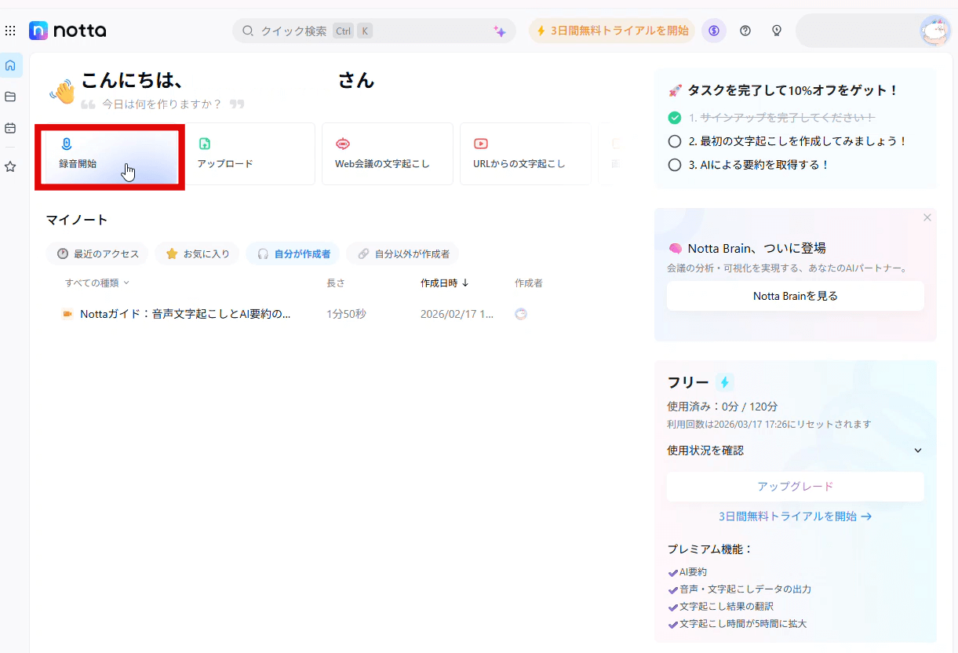Click the Notta Brainを見る button
Screen dimensions: 958x653
[x=795, y=296]
